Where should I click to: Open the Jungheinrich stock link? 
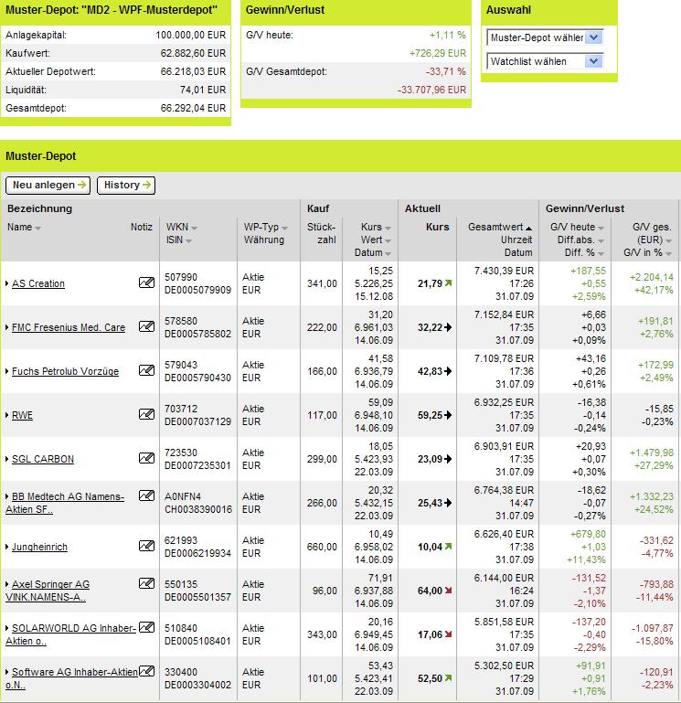click(39, 547)
